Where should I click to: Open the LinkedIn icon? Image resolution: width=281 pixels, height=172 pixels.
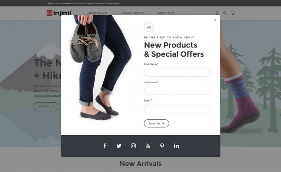pos(177,146)
